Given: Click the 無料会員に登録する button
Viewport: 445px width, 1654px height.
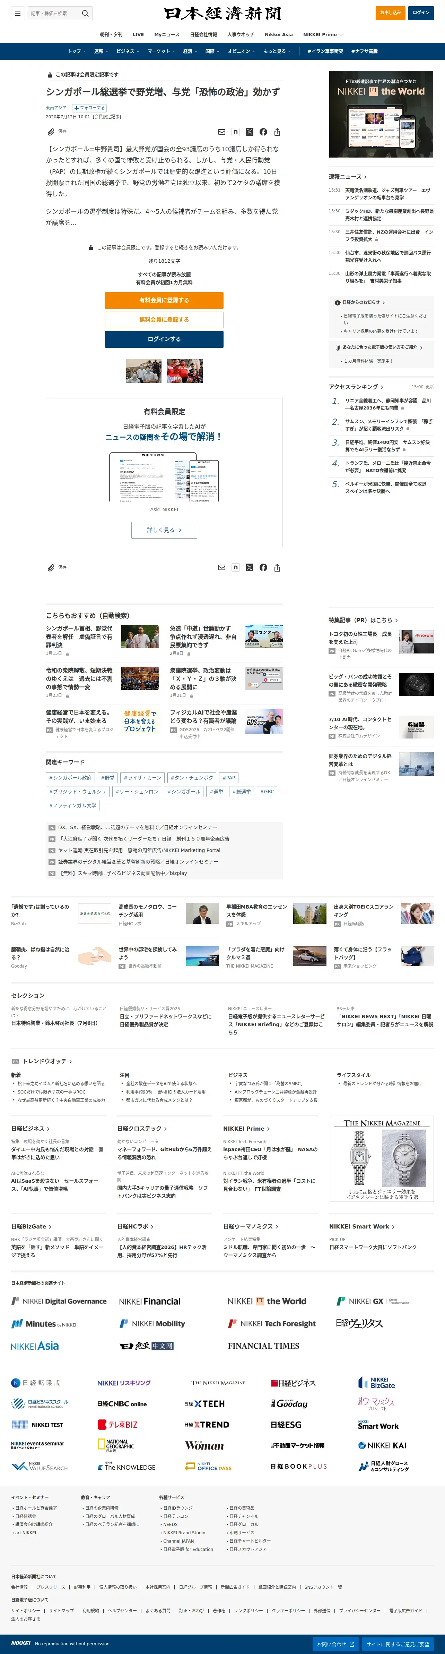Looking at the screenshot, I should 164,320.
